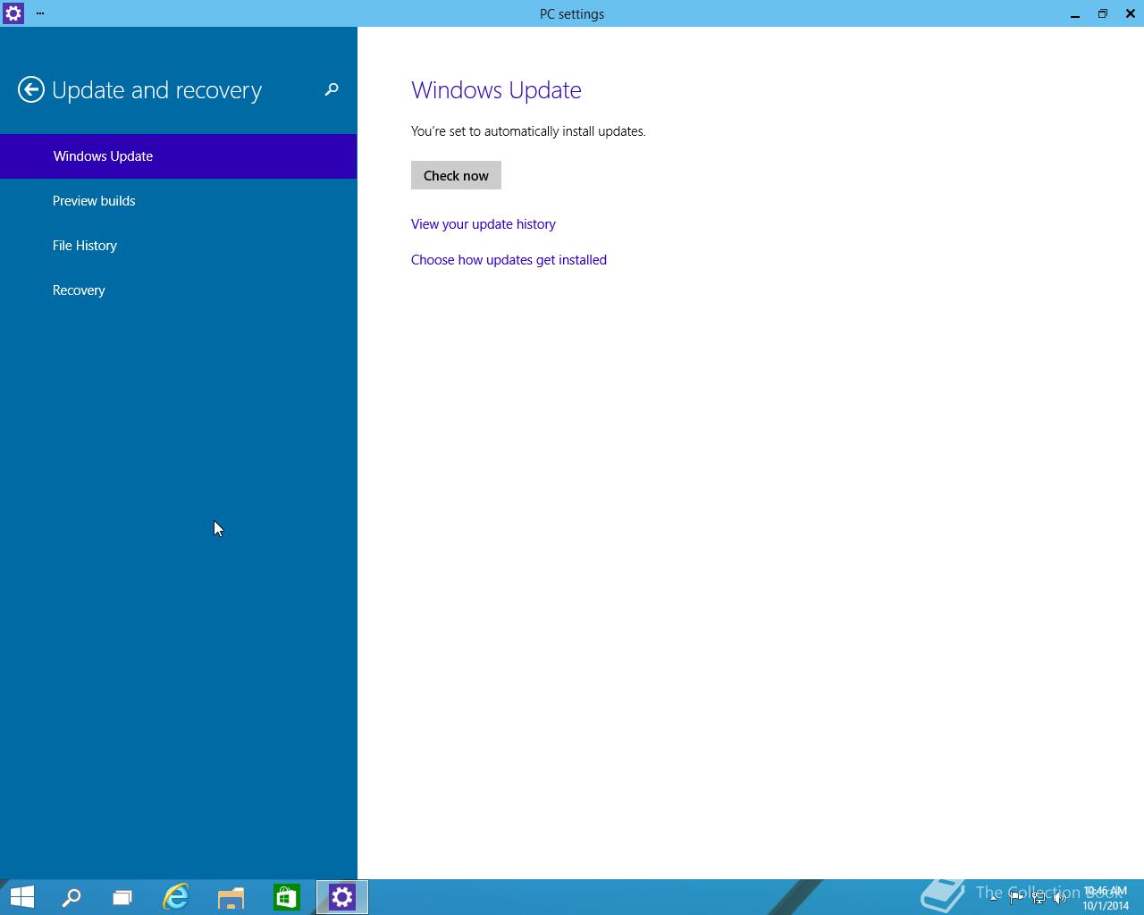
Task: Restore down the PC settings window
Action: point(1103,13)
